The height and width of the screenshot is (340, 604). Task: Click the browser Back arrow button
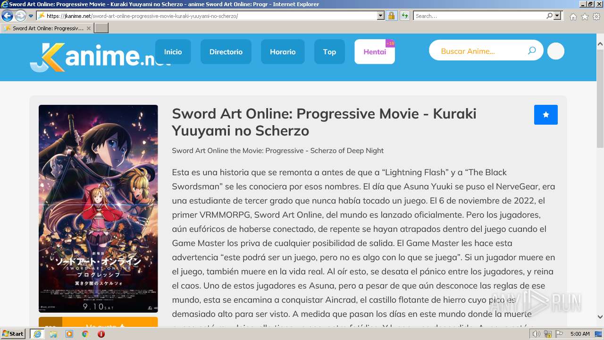7,16
